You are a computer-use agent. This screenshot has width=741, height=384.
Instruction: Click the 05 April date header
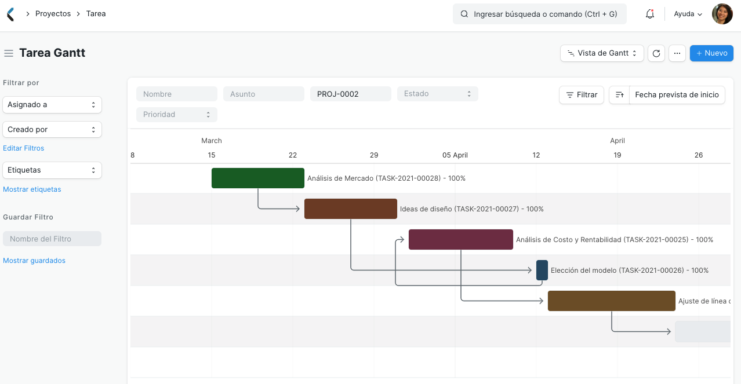(x=455, y=155)
